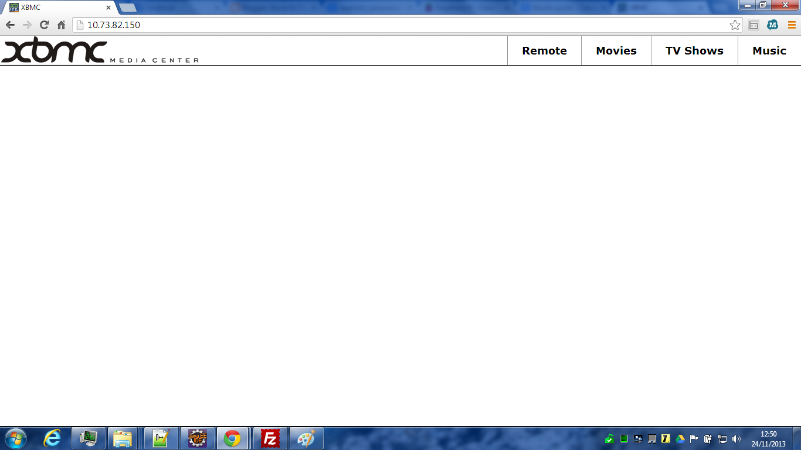Open the Windows Start menu
The image size is (801, 450).
click(x=15, y=438)
